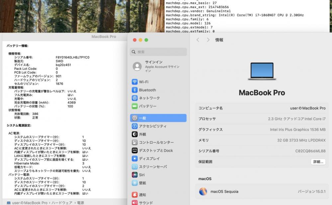Click the manufacturer value SWD

59,61
